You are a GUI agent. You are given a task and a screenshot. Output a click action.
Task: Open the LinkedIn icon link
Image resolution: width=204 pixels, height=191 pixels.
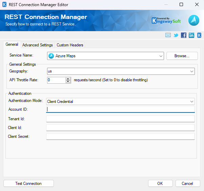[x=191, y=35]
